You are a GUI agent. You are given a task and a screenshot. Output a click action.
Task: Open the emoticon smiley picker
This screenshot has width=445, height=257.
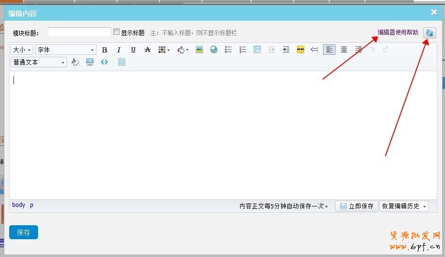[x=300, y=50]
